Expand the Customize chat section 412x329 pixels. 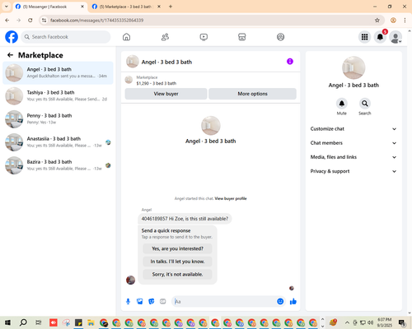[x=353, y=129]
